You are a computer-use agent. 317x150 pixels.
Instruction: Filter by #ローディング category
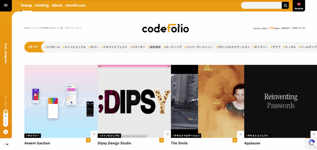tap(172, 47)
